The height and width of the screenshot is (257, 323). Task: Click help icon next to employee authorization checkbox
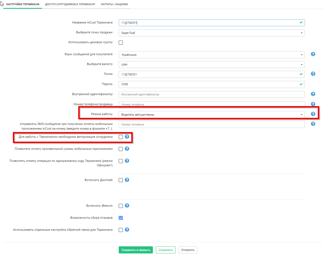point(127,137)
